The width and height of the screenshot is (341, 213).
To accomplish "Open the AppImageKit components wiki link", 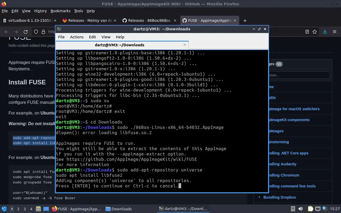I will pyautogui.click(x=289, y=120).
